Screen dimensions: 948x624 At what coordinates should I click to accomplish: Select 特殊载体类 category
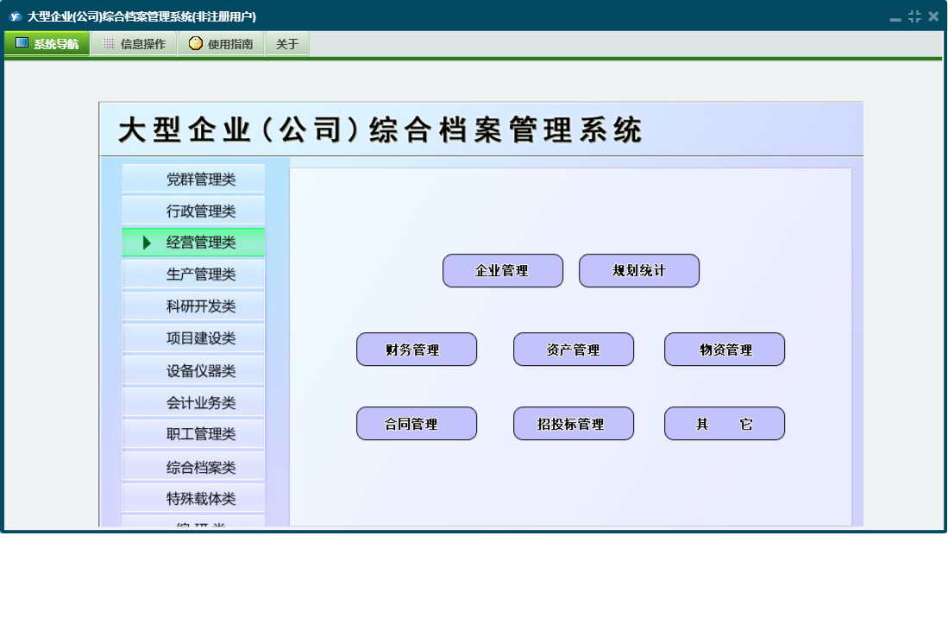coord(193,498)
